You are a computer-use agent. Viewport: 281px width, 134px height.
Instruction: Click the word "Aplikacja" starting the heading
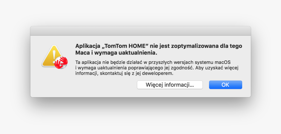point(87,46)
